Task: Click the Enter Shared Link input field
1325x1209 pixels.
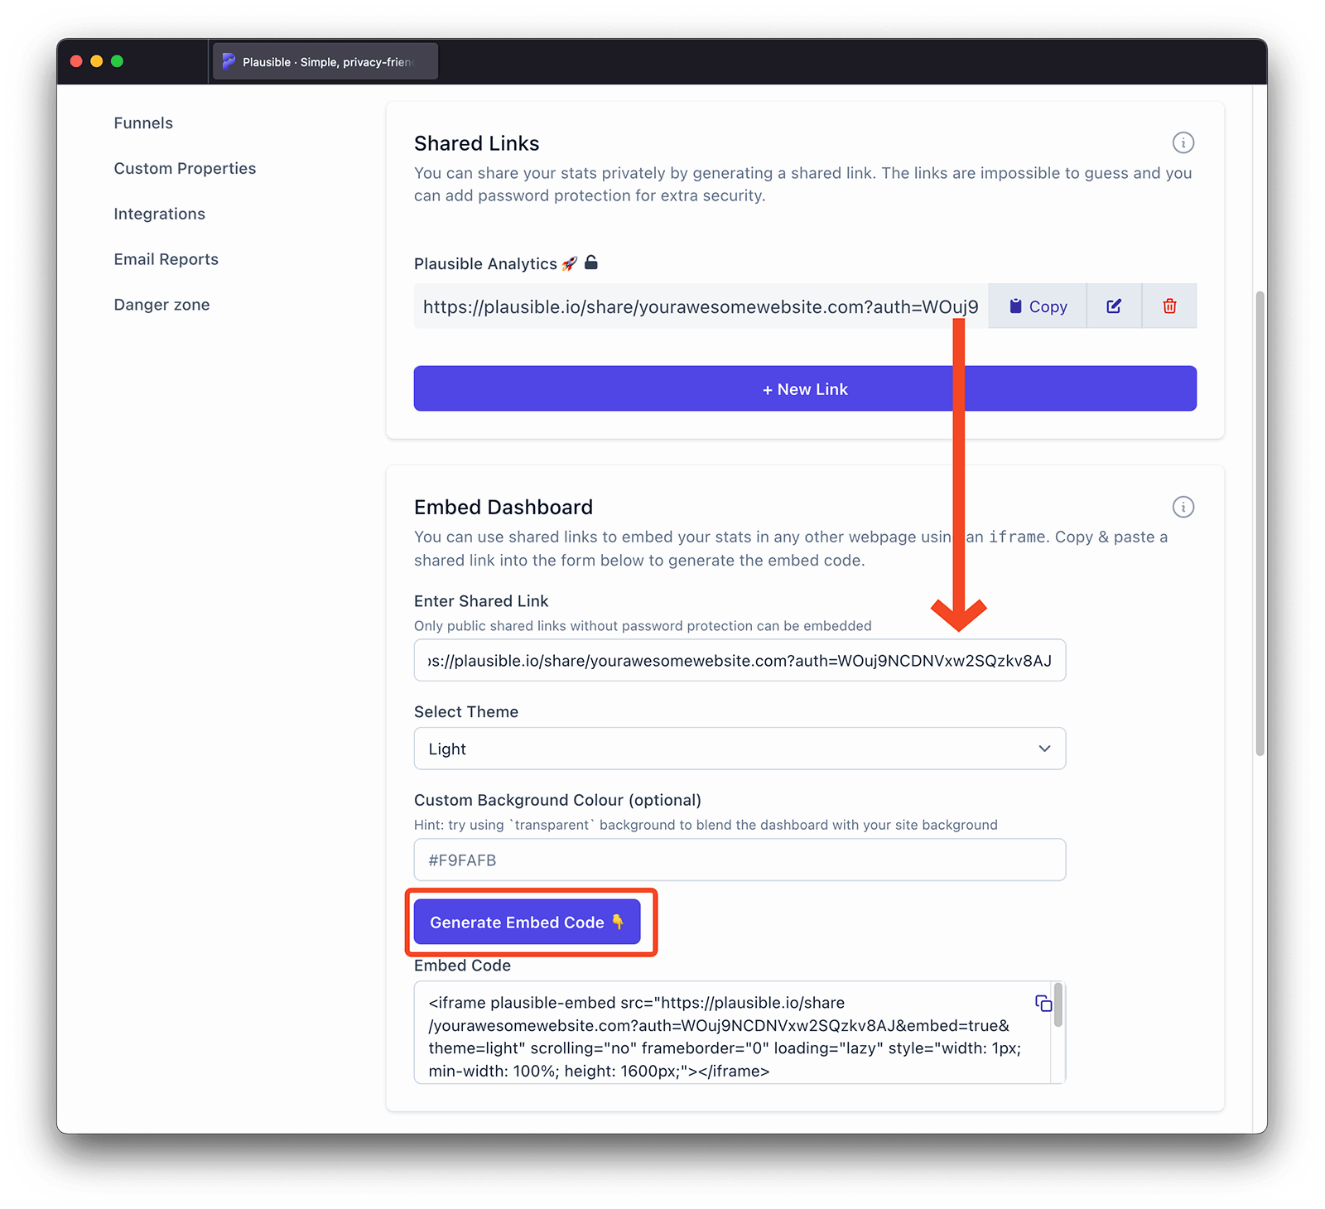Action: click(x=740, y=660)
